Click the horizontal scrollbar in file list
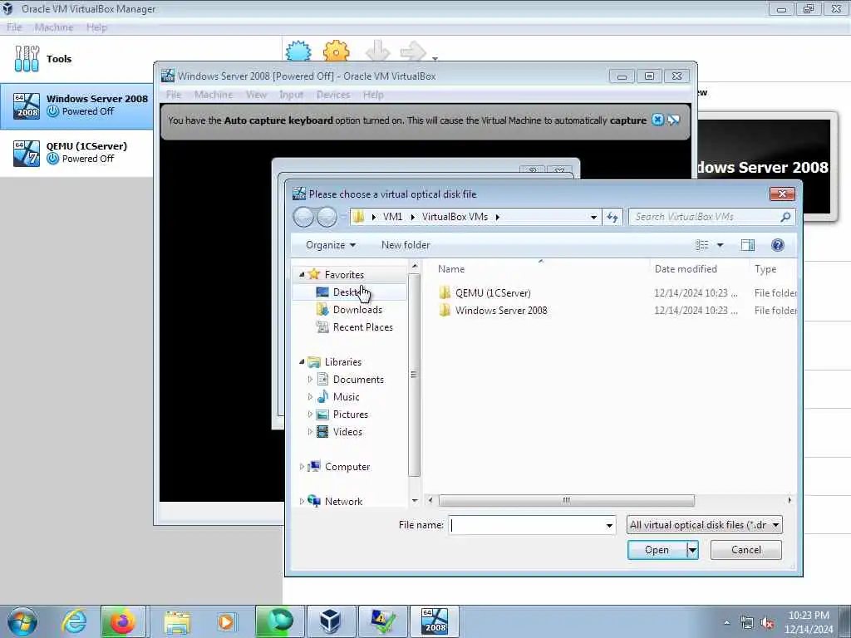This screenshot has height=638, width=851. [566, 500]
